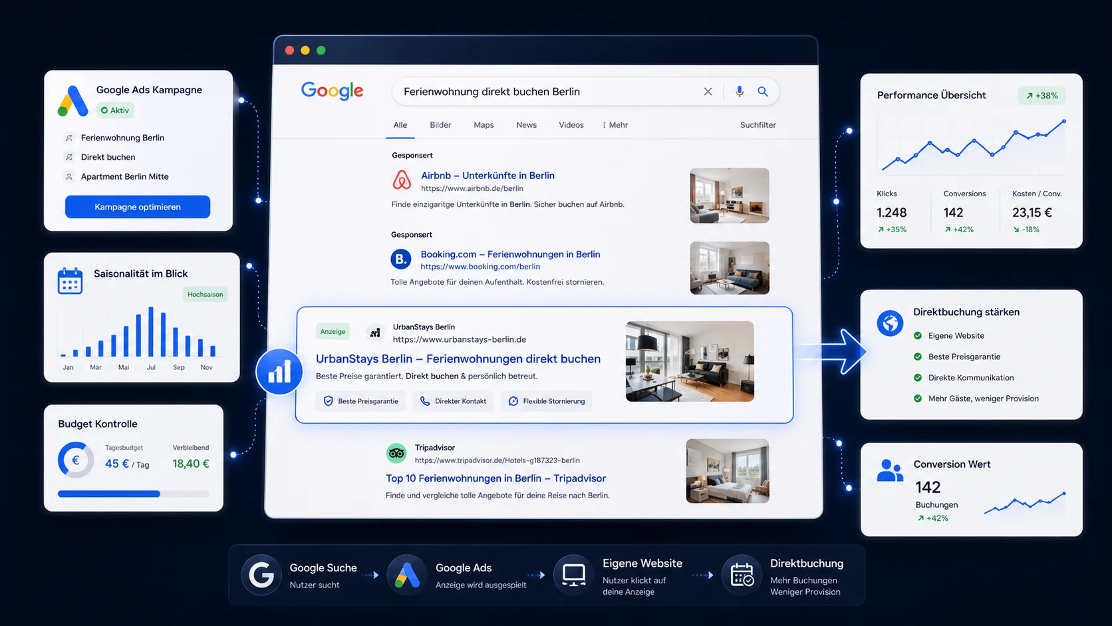This screenshot has height=626, width=1112.
Task: Toggle the Direkte Kommunikation check mark
Action: [918, 378]
